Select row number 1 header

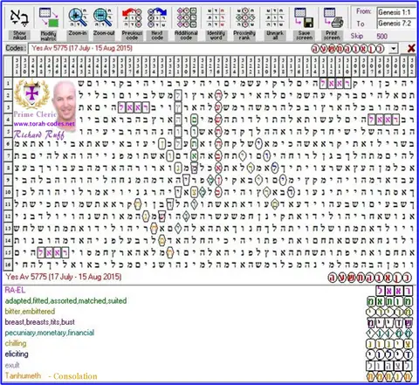(8, 84)
